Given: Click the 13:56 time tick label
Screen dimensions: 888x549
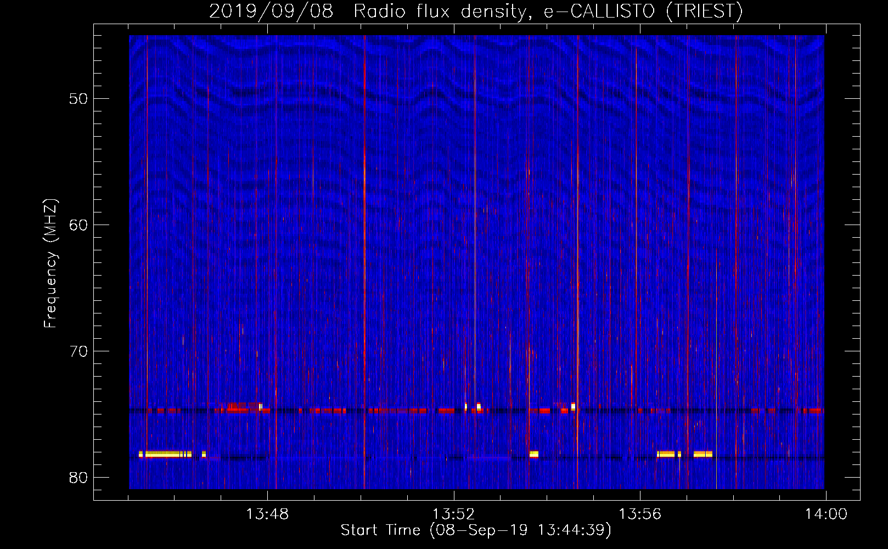Looking at the screenshot, I should (640, 514).
